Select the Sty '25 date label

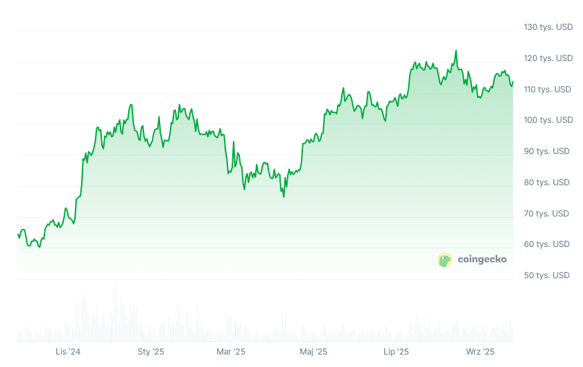[x=150, y=352]
